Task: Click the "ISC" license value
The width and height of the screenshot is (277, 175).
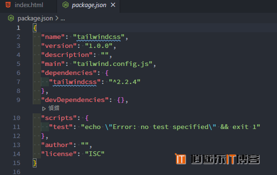Action: point(95,154)
